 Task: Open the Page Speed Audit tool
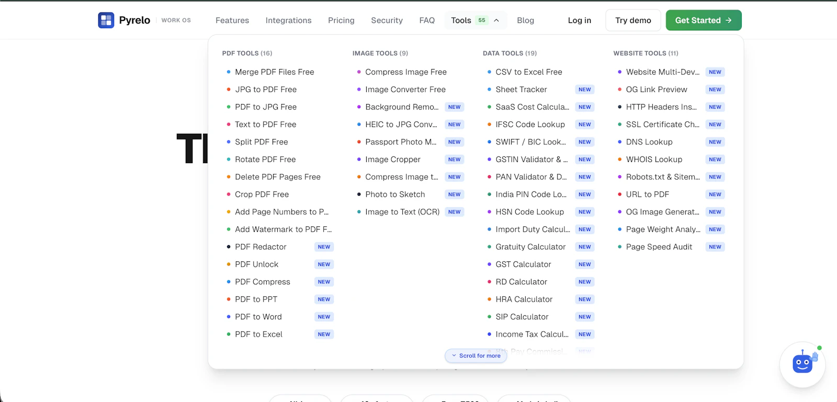click(659, 247)
